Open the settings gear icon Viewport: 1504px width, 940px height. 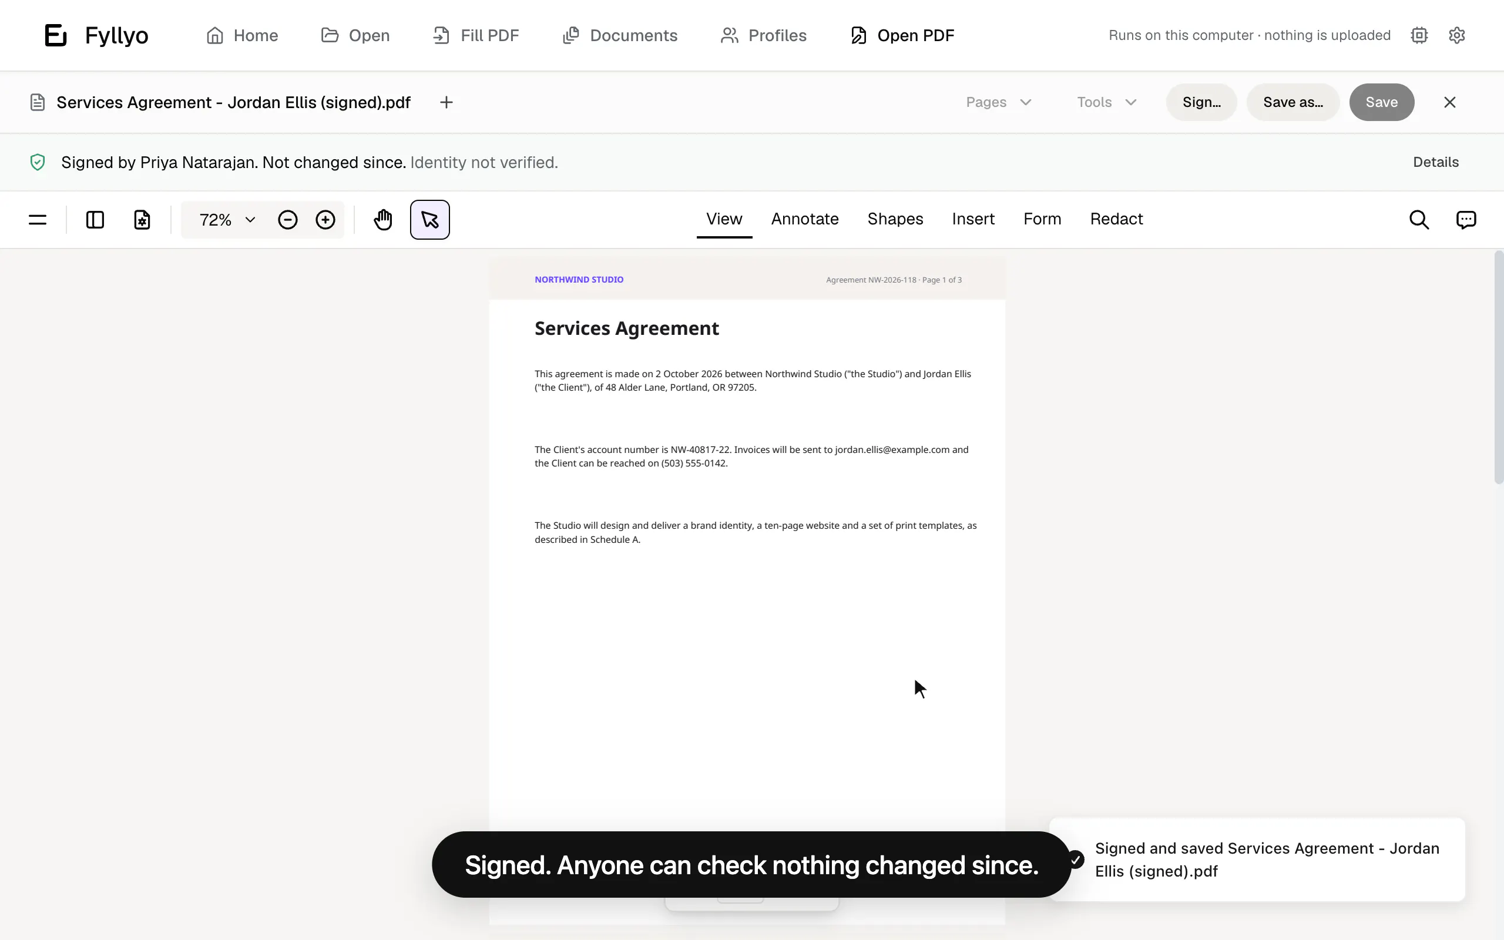coord(1457,35)
